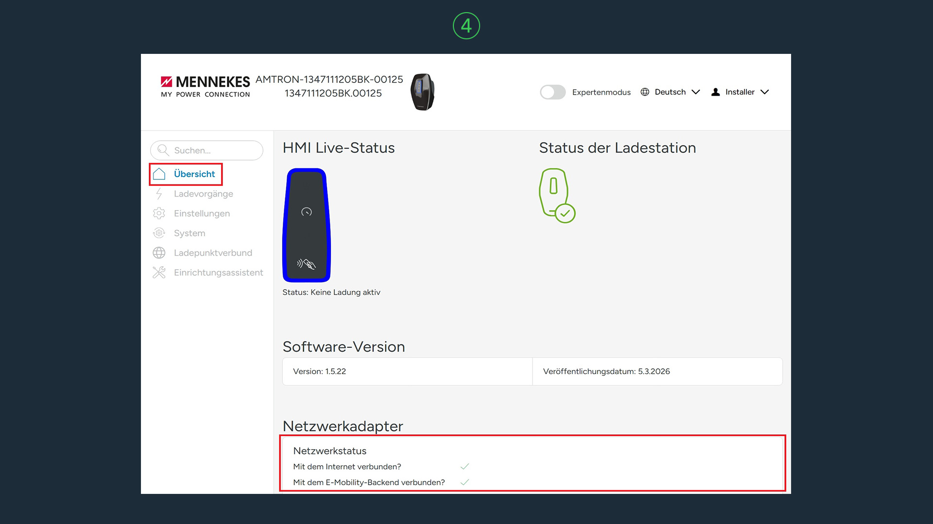Viewport: 933px width, 524px height.
Task: Click the Einstellungen gear icon
Action: [x=159, y=213]
